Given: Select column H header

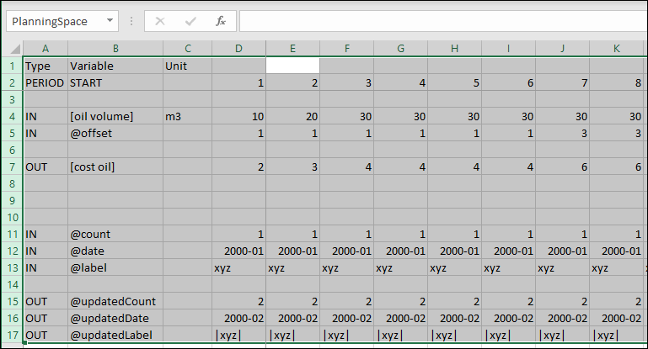Looking at the screenshot, I should coord(454,49).
